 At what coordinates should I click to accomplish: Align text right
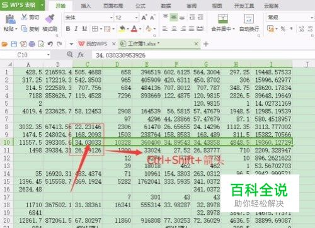183,28
